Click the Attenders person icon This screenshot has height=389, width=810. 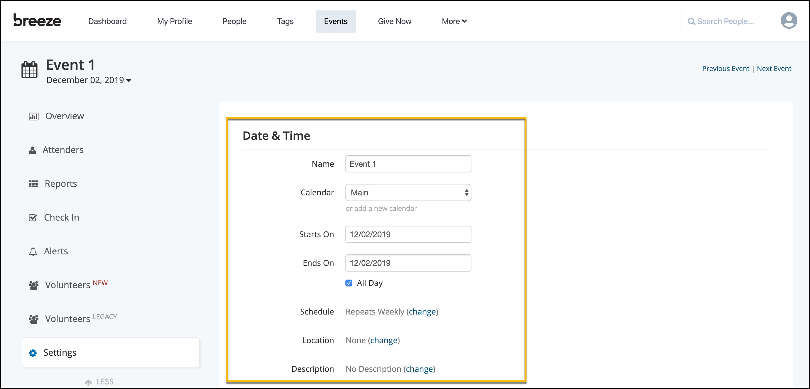(32, 150)
